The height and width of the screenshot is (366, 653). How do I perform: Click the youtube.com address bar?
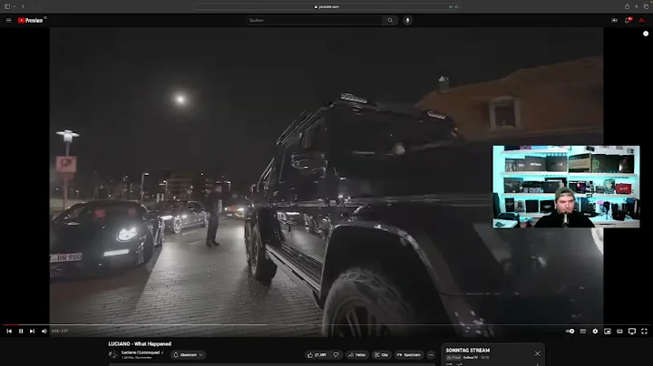[326, 6]
